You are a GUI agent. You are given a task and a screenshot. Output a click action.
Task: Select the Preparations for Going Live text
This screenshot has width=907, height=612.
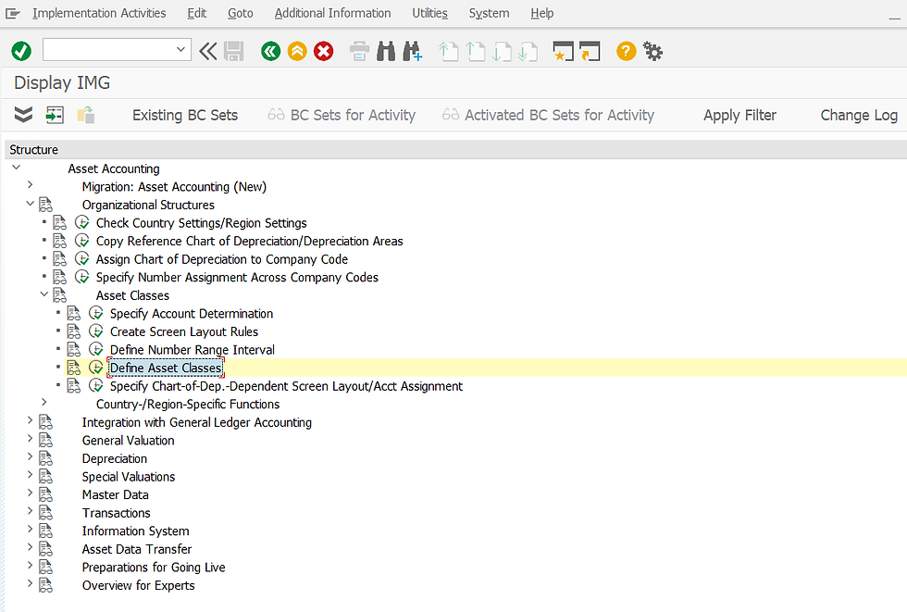[154, 568]
